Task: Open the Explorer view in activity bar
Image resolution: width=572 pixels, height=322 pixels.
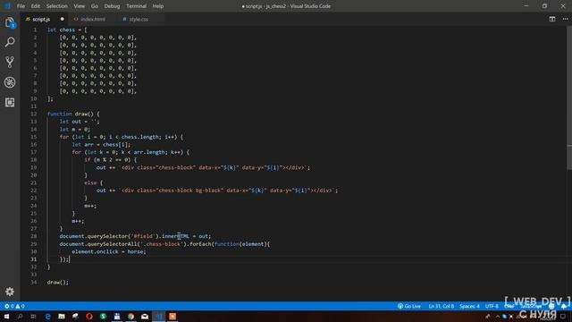Action: [x=10, y=22]
